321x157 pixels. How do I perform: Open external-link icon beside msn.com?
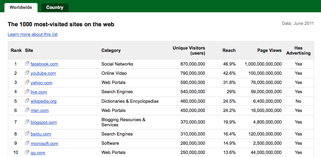tap(27, 110)
